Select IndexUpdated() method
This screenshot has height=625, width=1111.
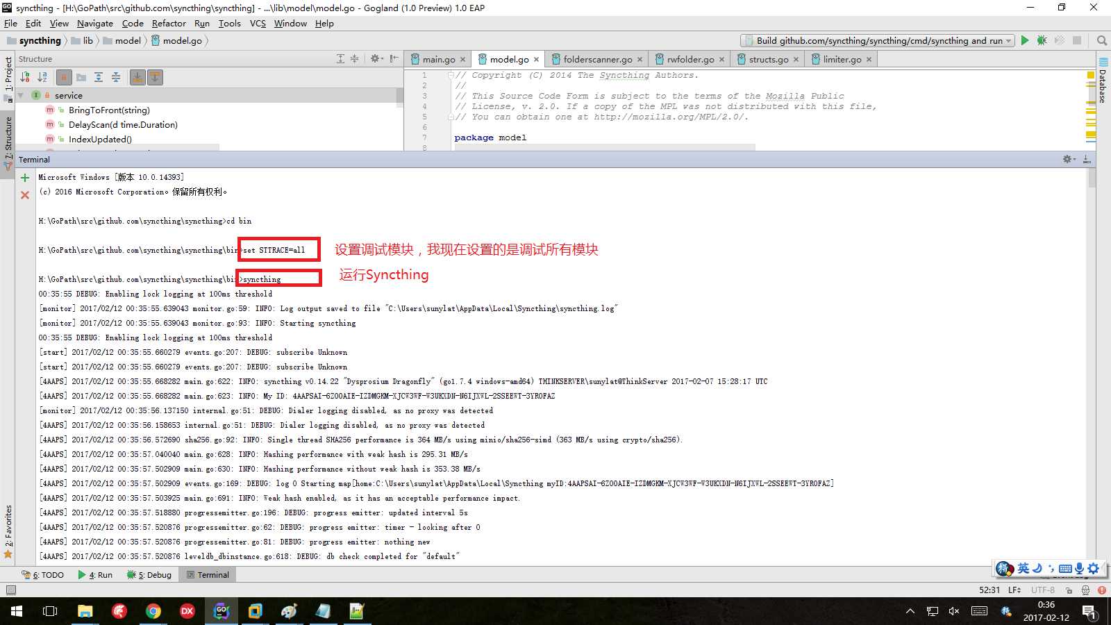(x=100, y=139)
